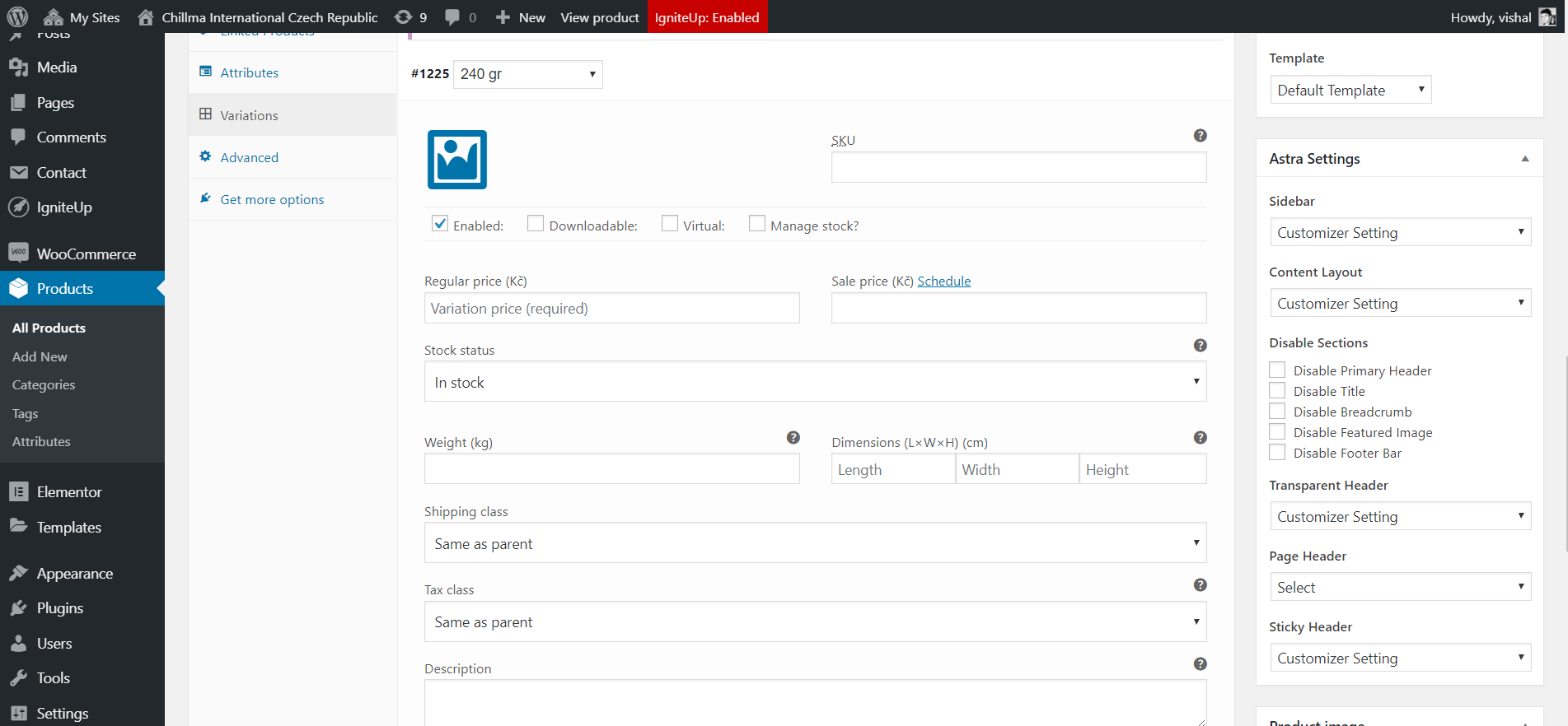Open Default Template dropdown
1568x726 pixels.
coord(1350,90)
